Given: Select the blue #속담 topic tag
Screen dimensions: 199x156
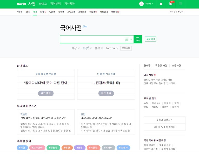Looking at the screenshot, I should pyautogui.click(x=22, y=148).
